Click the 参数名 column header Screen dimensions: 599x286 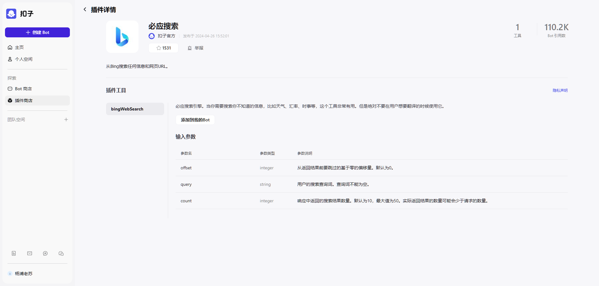(186, 153)
